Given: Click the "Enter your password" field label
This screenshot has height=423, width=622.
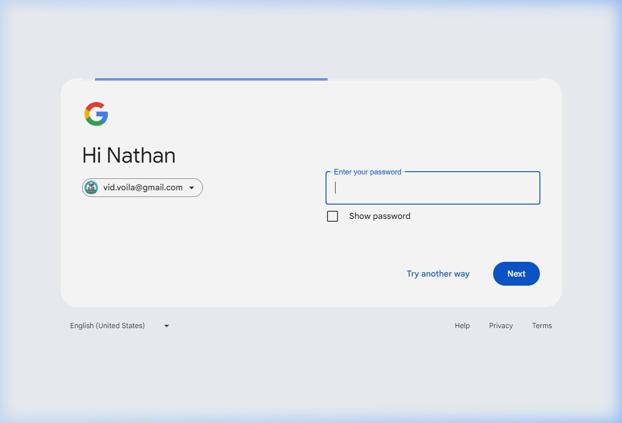Looking at the screenshot, I should 368,172.
